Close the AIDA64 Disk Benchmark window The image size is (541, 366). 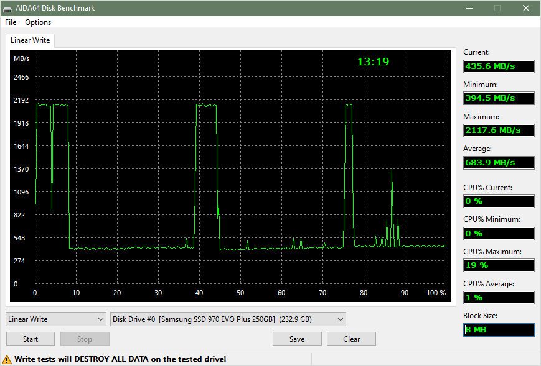pyautogui.click(x=526, y=8)
